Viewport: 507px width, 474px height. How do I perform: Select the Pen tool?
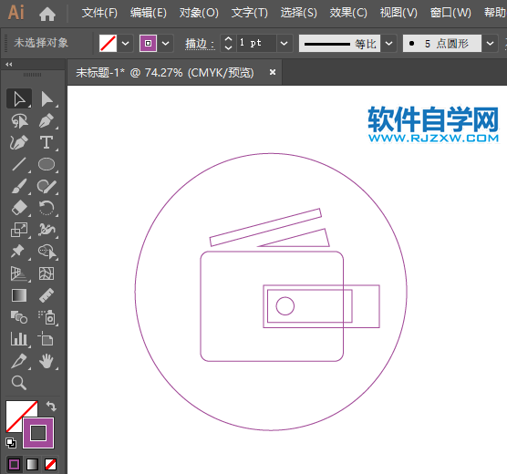(47, 120)
